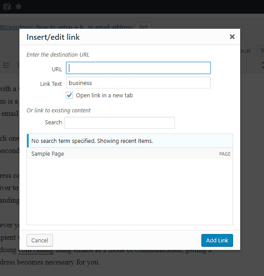Viewport: 264px width, 276px height.
Task: Open the post permalink URL link
Action: pos(67,27)
